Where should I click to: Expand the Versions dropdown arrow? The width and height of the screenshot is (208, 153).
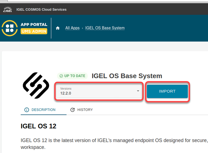click(x=138, y=91)
